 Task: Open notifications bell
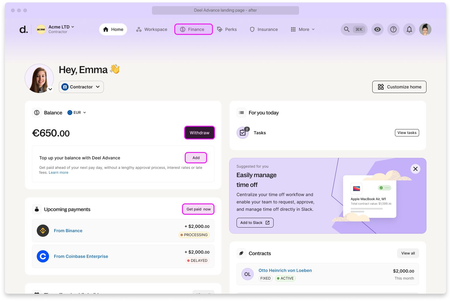409,29
